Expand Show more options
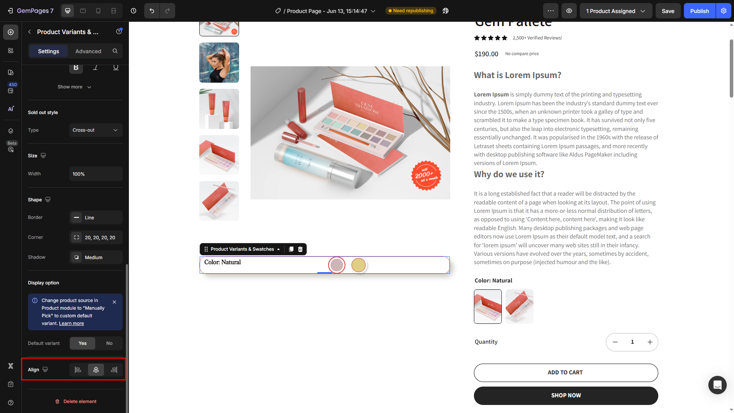734x413 pixels. click(75, 87)
